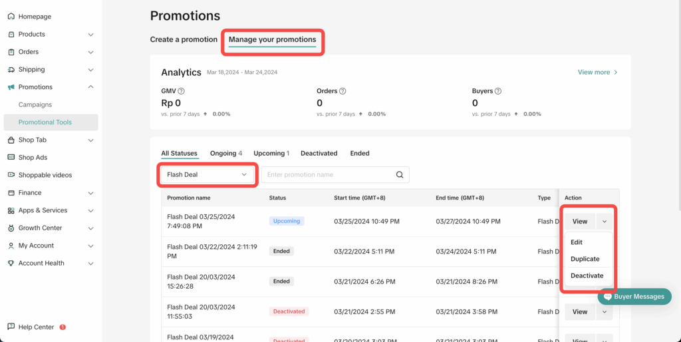
Task: Click the Shoppable videos icon
Action: pos(11,175)
